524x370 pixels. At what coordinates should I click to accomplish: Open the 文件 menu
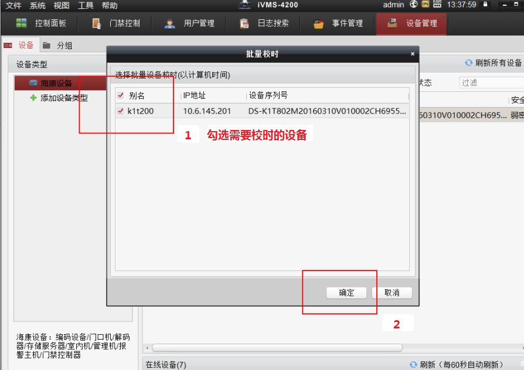coord(13,5)
